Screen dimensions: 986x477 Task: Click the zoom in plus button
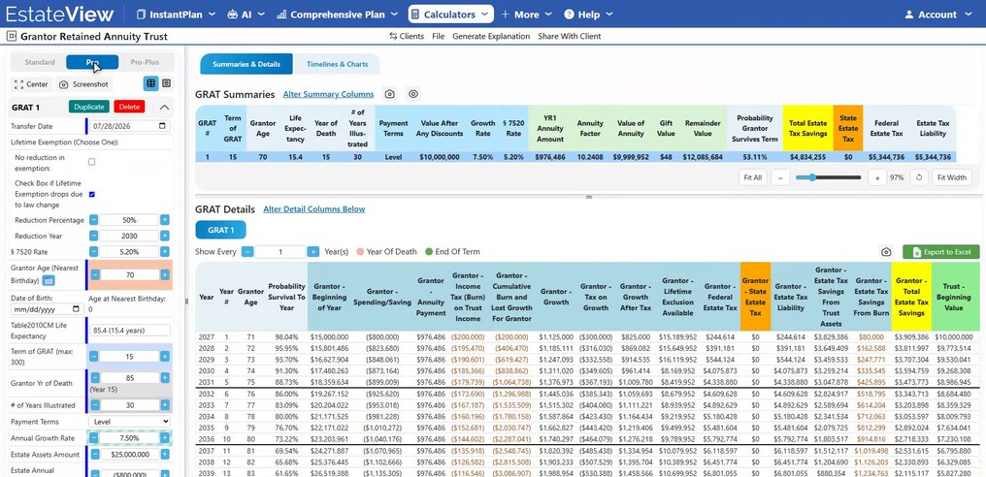pyautogui.click(x=877, y=177)
